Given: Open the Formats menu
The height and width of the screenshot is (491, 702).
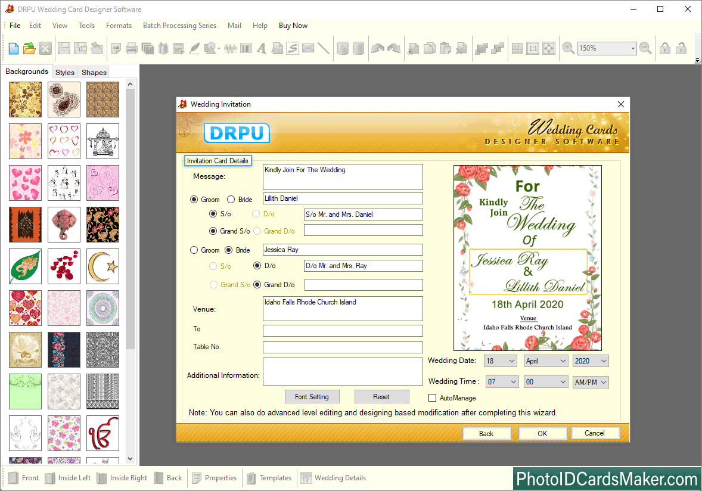Looking at the screenshot, I should tap(119, 26).
